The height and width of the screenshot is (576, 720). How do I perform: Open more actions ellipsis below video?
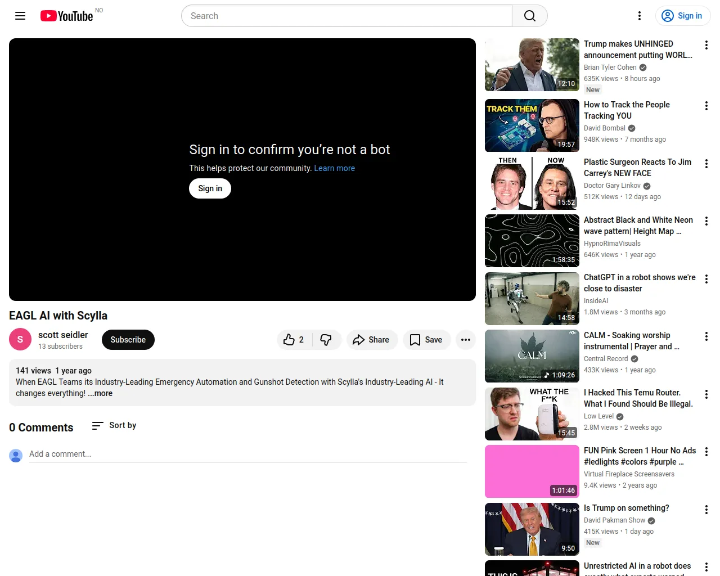click(x=466, y=340)
